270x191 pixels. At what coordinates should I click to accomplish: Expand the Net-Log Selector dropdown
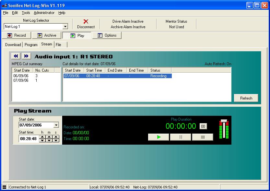pyautogui.click(x=65, y=27)
